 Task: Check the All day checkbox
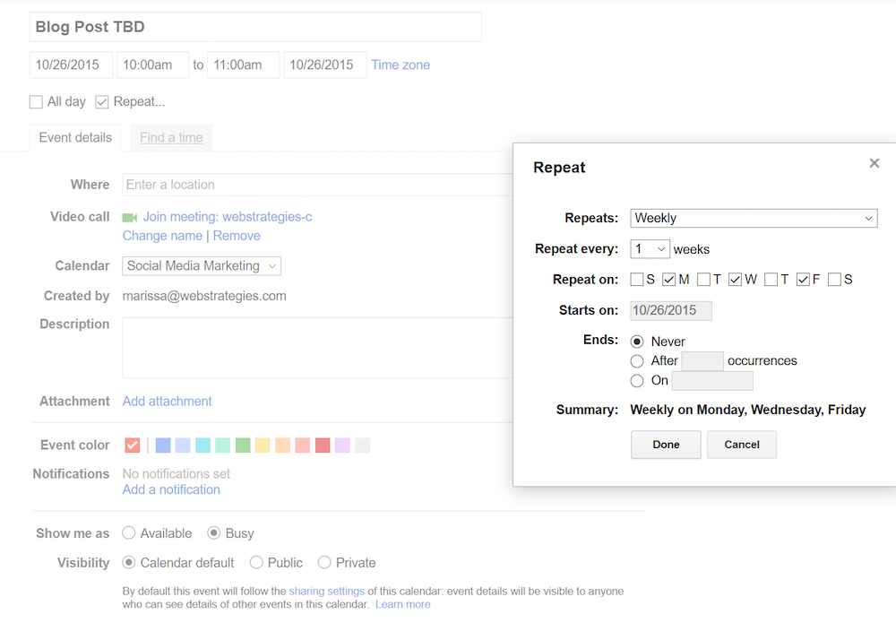36,101
